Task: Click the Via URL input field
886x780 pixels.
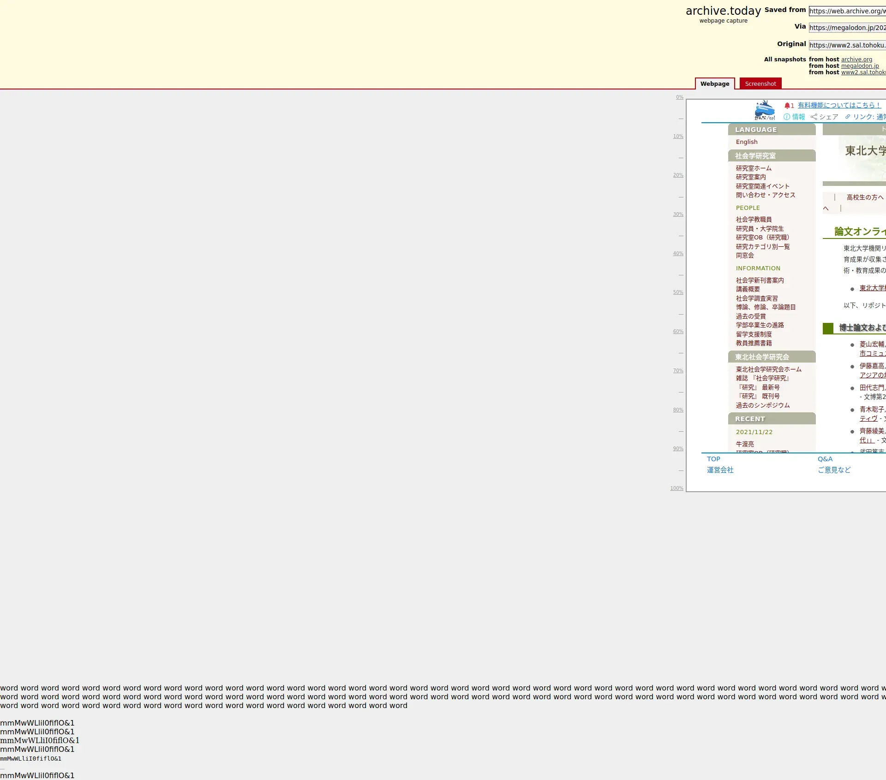Action: pyautogui.click(x=847, y=28)
